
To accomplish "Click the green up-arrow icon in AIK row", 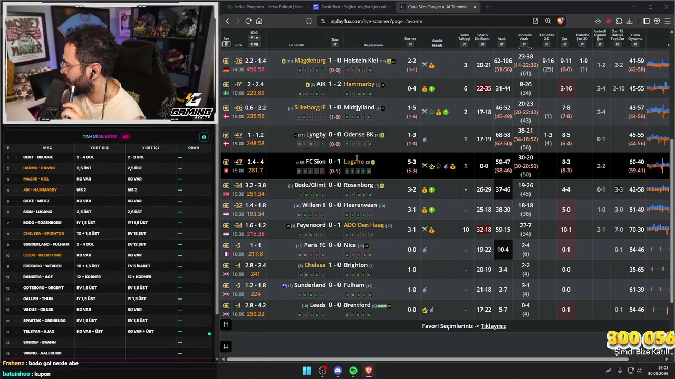I will coord(432,89).
